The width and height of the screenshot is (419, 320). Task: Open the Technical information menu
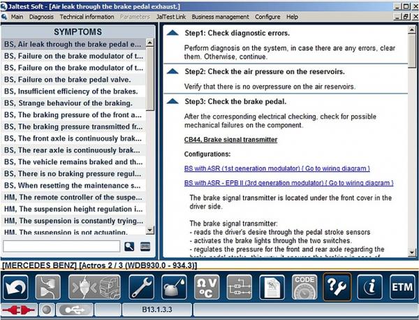87,17
